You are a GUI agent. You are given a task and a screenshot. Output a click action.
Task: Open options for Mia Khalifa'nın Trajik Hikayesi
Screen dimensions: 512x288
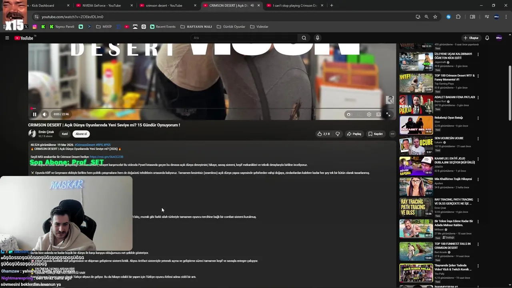pos(478,180)
